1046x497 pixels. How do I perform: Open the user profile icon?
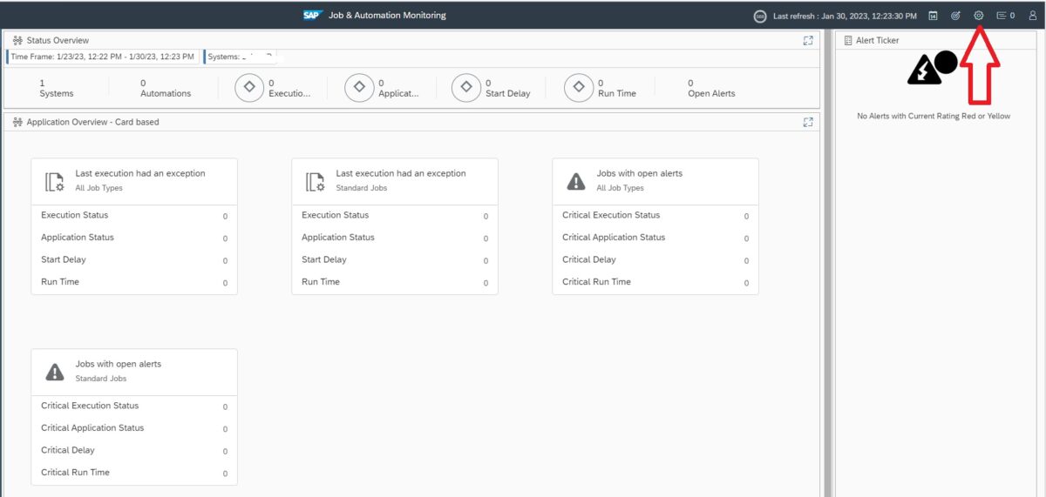pyautogui.click(x=1032, y=16)
